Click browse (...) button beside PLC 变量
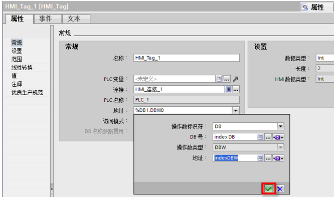Viewport: 334px width, 197px height. (227, 79)
